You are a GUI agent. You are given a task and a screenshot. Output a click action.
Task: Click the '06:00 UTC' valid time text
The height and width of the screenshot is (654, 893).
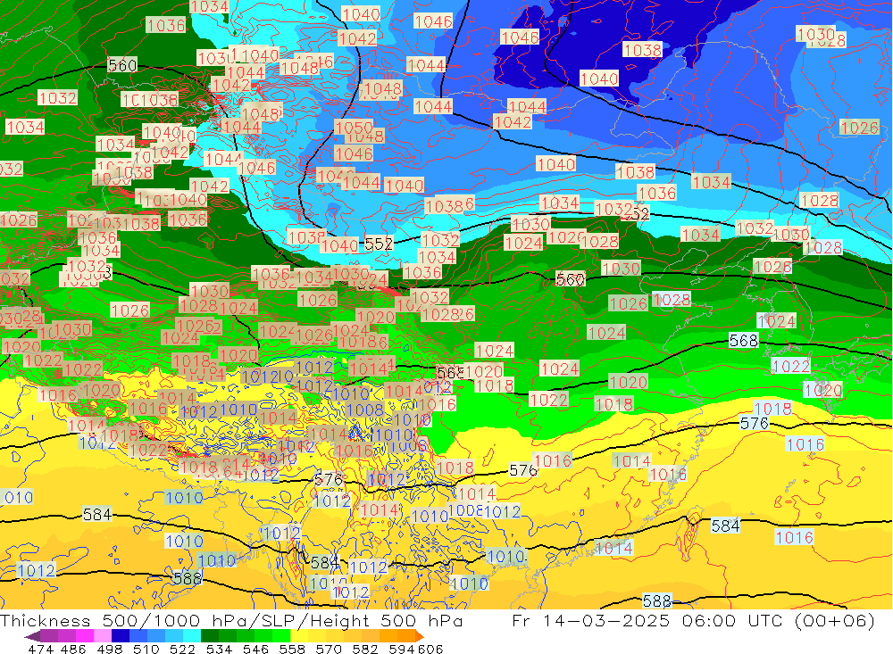(732, 620)
